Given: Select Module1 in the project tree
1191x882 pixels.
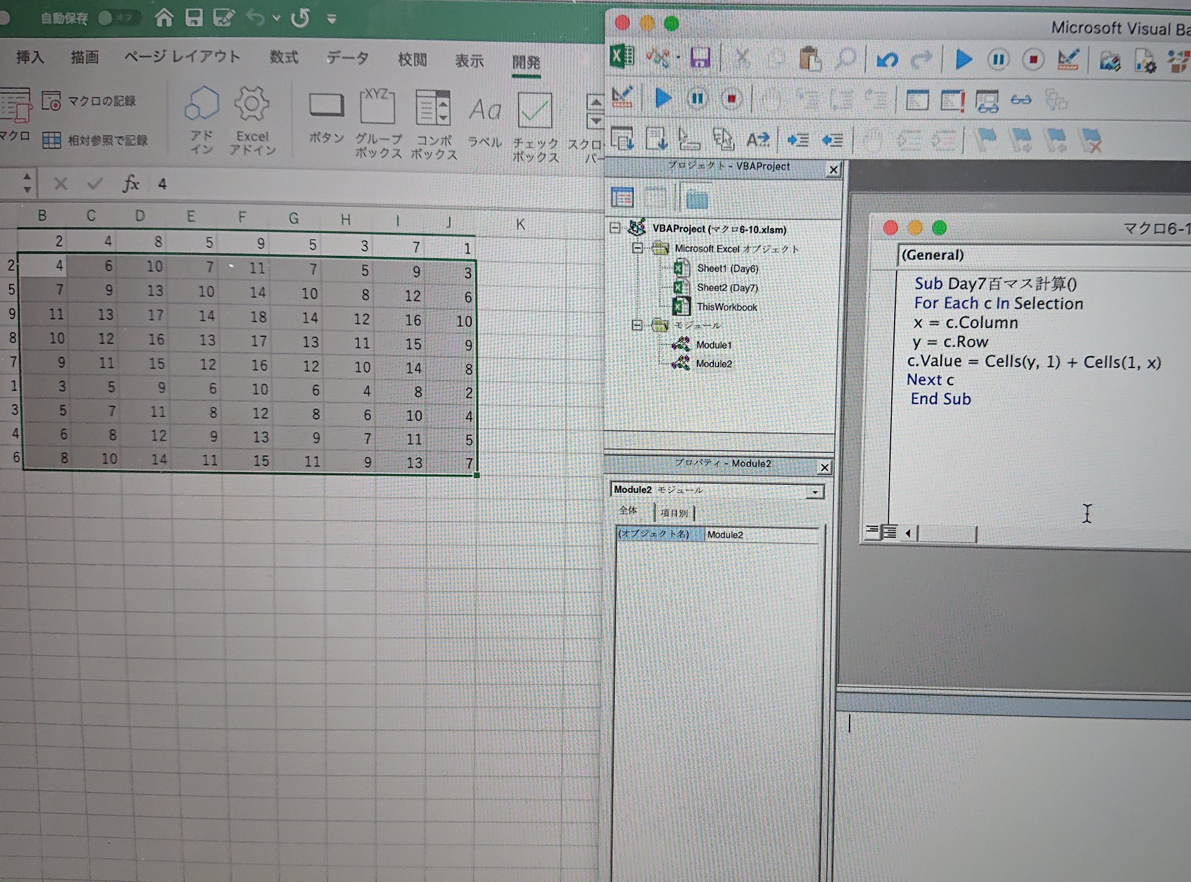Looking at the screenshot, I should click(713, 345).
